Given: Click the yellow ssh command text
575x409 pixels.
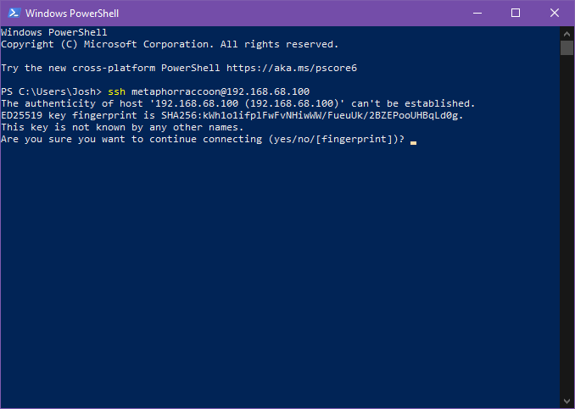Looking at the screenshot, I should click(117, 91).
